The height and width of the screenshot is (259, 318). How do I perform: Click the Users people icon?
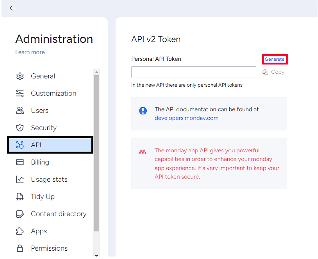pos(20,110)
